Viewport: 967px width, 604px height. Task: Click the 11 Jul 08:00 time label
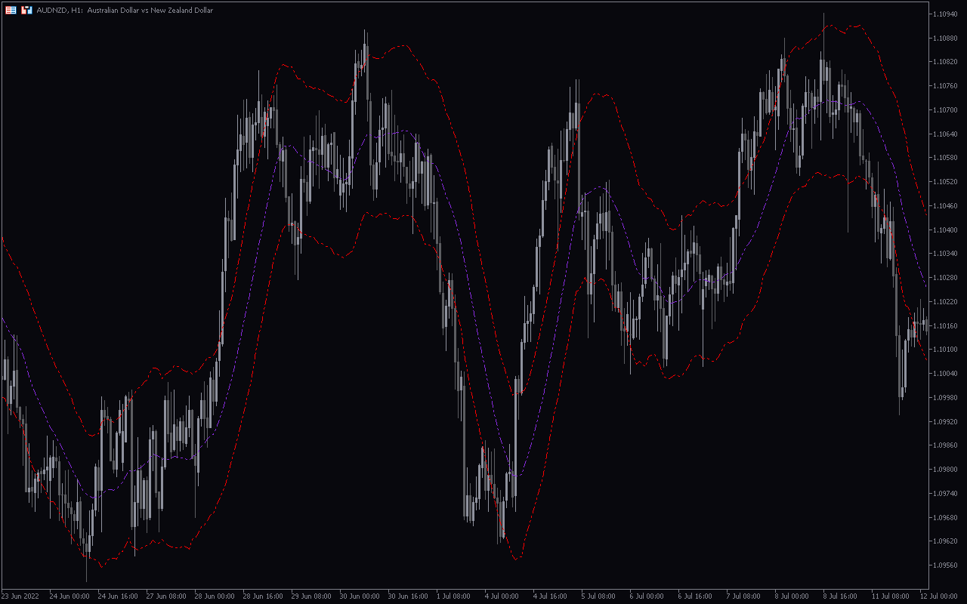[x=891, y=596]
